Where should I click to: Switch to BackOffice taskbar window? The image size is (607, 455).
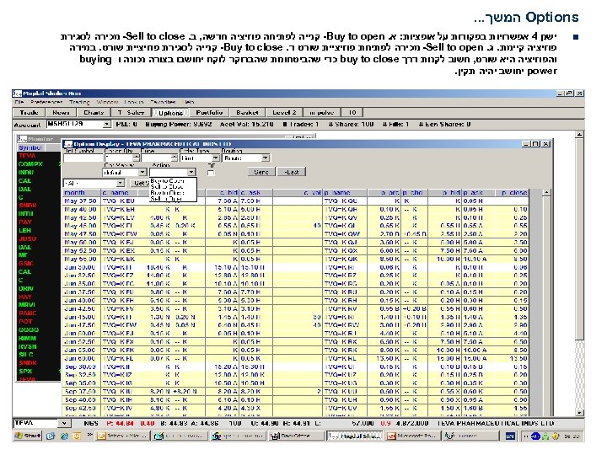297,436
